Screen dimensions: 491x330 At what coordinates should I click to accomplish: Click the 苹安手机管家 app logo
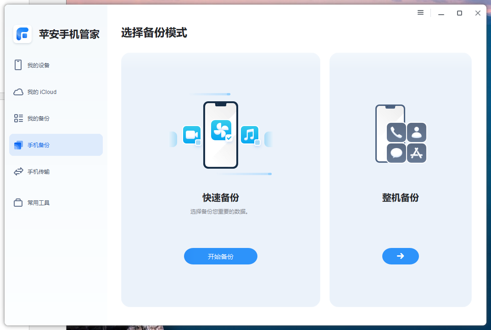[x=22, y=34]
